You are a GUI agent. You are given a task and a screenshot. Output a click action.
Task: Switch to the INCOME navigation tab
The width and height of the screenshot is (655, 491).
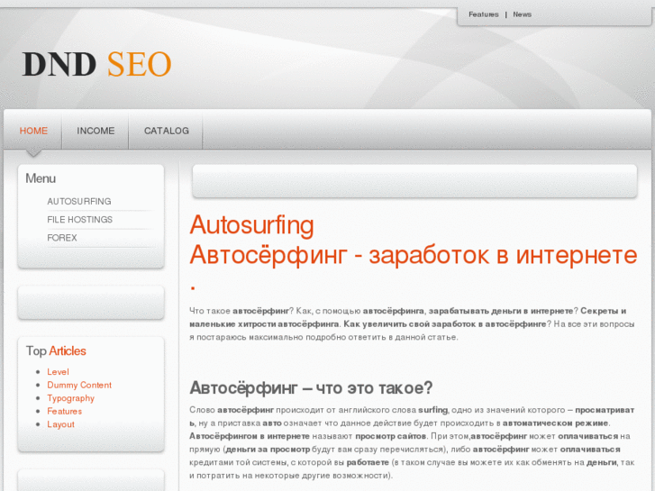coord(96,131)
